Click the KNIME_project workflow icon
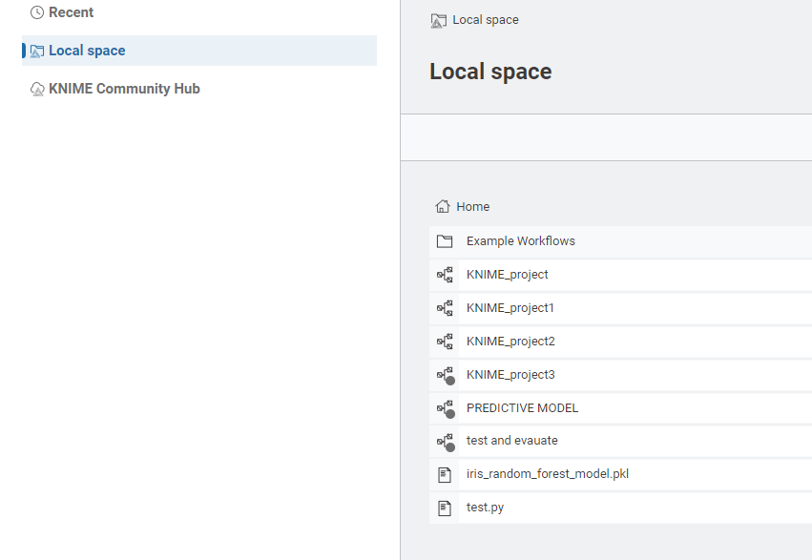The height and width of the screenshot is (560, 812). 444,275
